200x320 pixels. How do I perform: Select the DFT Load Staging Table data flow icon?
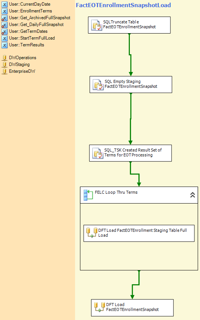tap(92, 233)
